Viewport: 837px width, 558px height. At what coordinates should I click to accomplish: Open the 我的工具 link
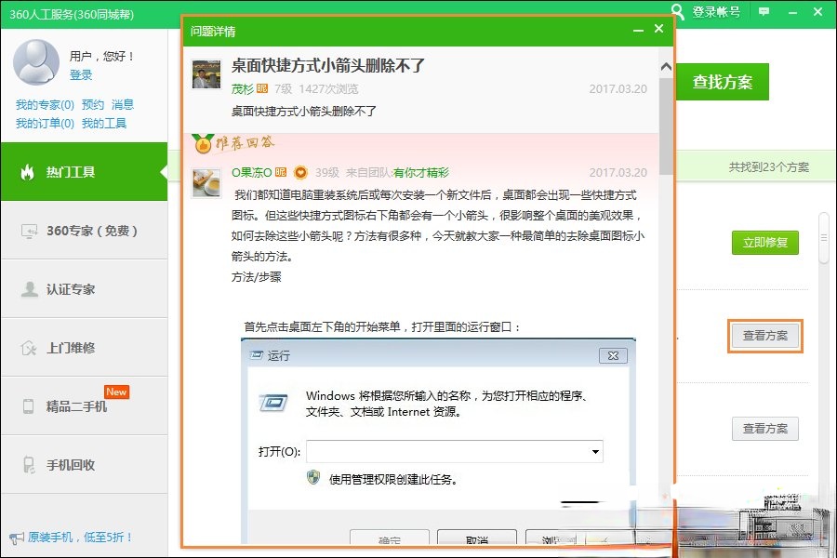tap(104, 123)
